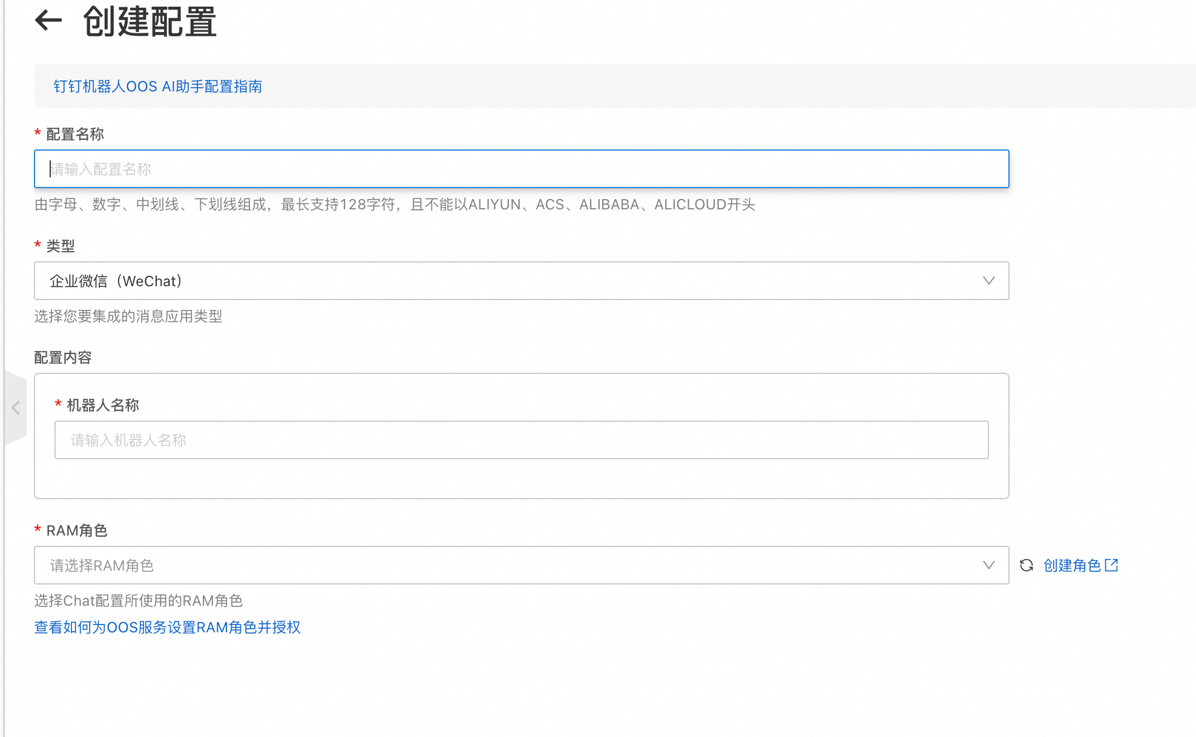1196x737 pixels.
Task: Refresh the RAM role list
Action: 1027,565
